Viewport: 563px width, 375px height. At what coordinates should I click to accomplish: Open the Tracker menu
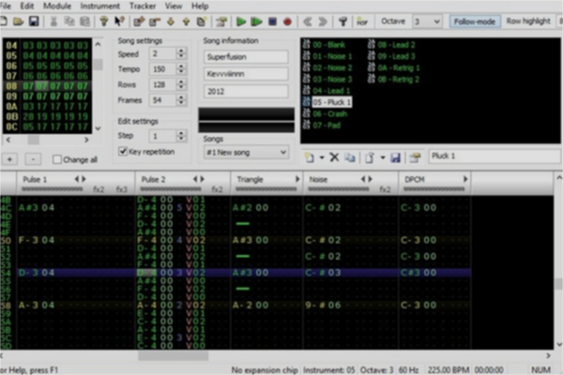(143, 7)
